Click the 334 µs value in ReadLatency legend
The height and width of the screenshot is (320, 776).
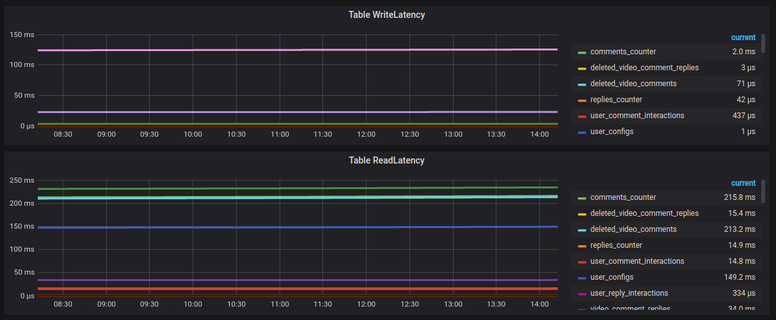point(744,293)
